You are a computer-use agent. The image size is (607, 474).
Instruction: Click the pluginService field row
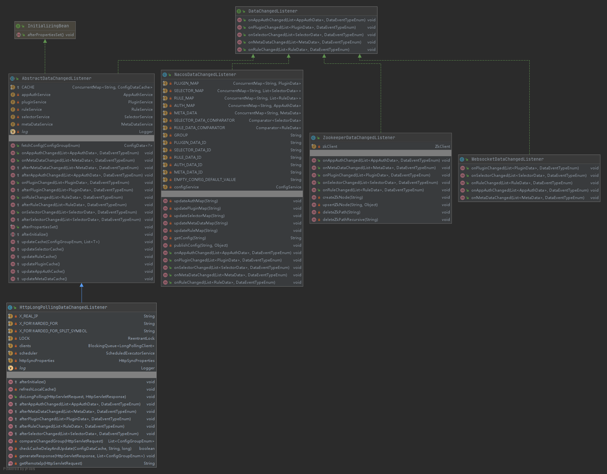click(x=82, y=102)
